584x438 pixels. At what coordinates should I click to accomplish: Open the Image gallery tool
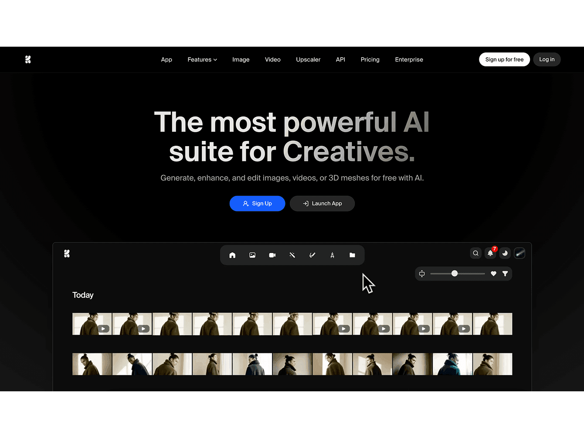pos(252,255)
